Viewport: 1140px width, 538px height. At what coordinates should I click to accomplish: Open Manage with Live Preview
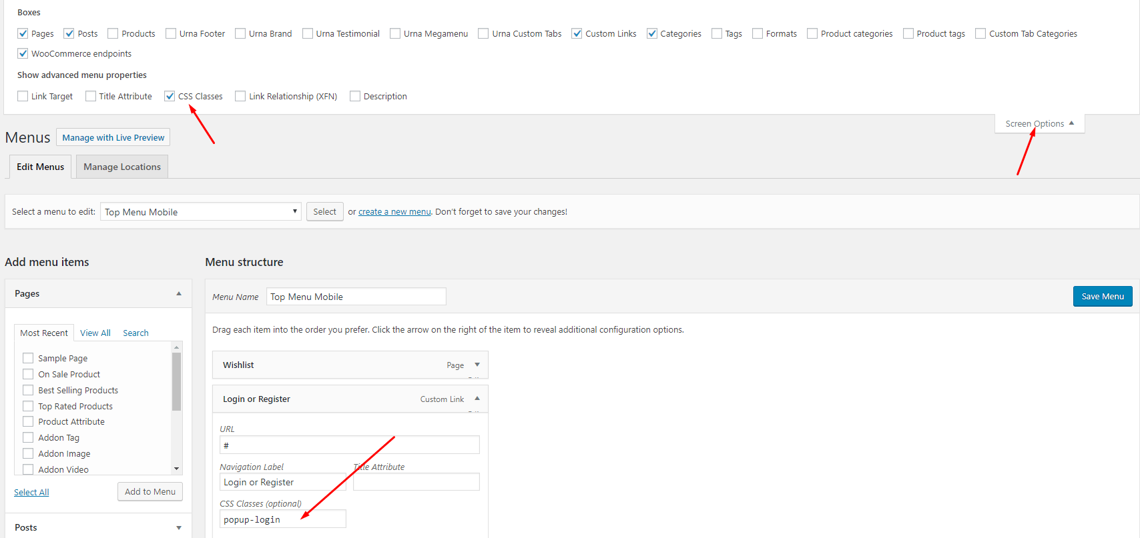113,137
